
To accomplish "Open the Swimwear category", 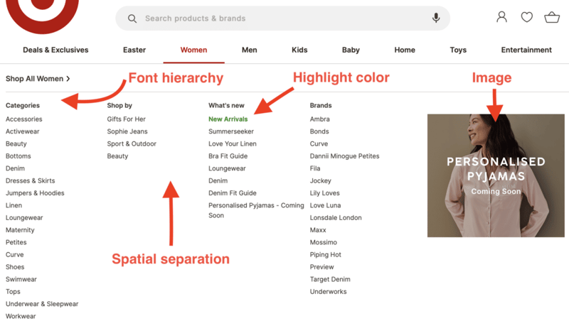I will [x=21, y=279].
